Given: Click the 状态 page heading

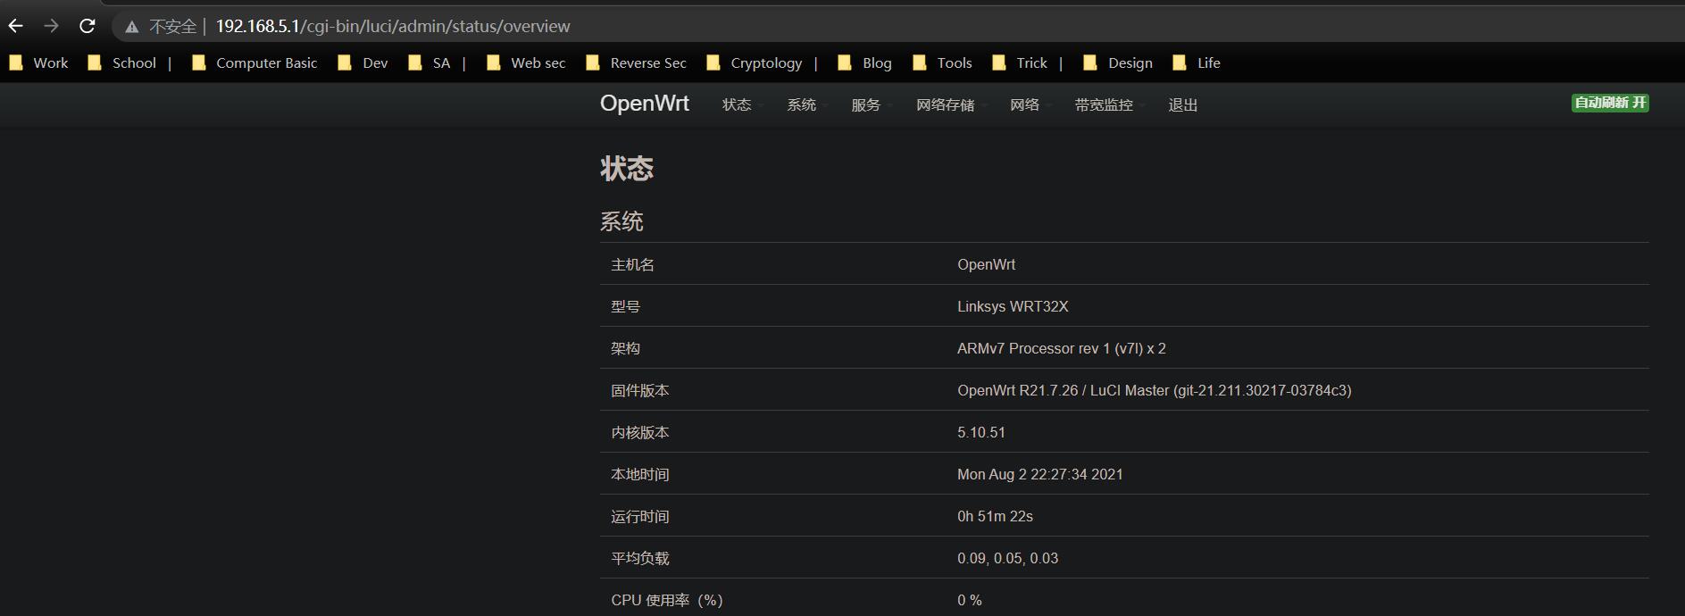Looking at the screenshot, I should (x=627, y=169).
